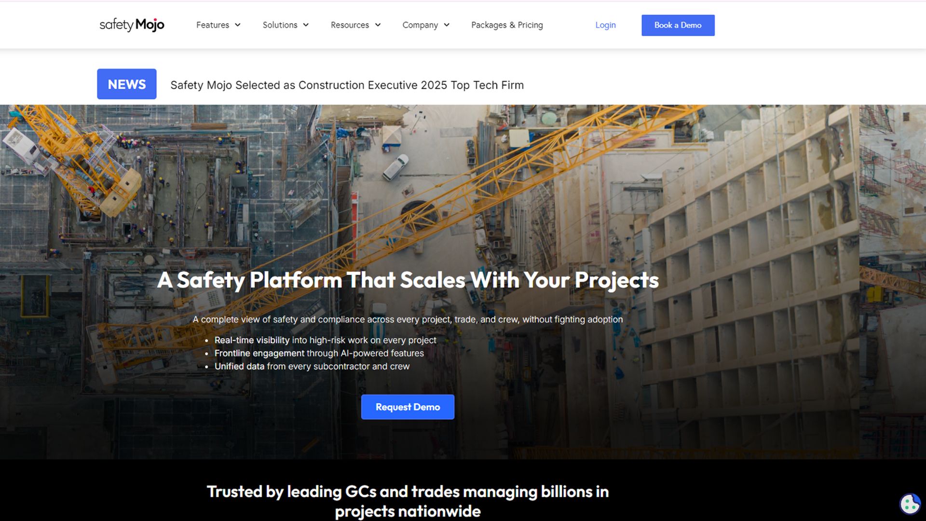Viewport: 926px width, 521px height.
Task: Click the Safety Mojo logo
Action: click(132, 25)
